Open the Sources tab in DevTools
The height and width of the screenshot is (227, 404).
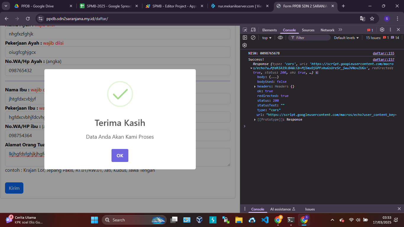click(x=308, y=30)
